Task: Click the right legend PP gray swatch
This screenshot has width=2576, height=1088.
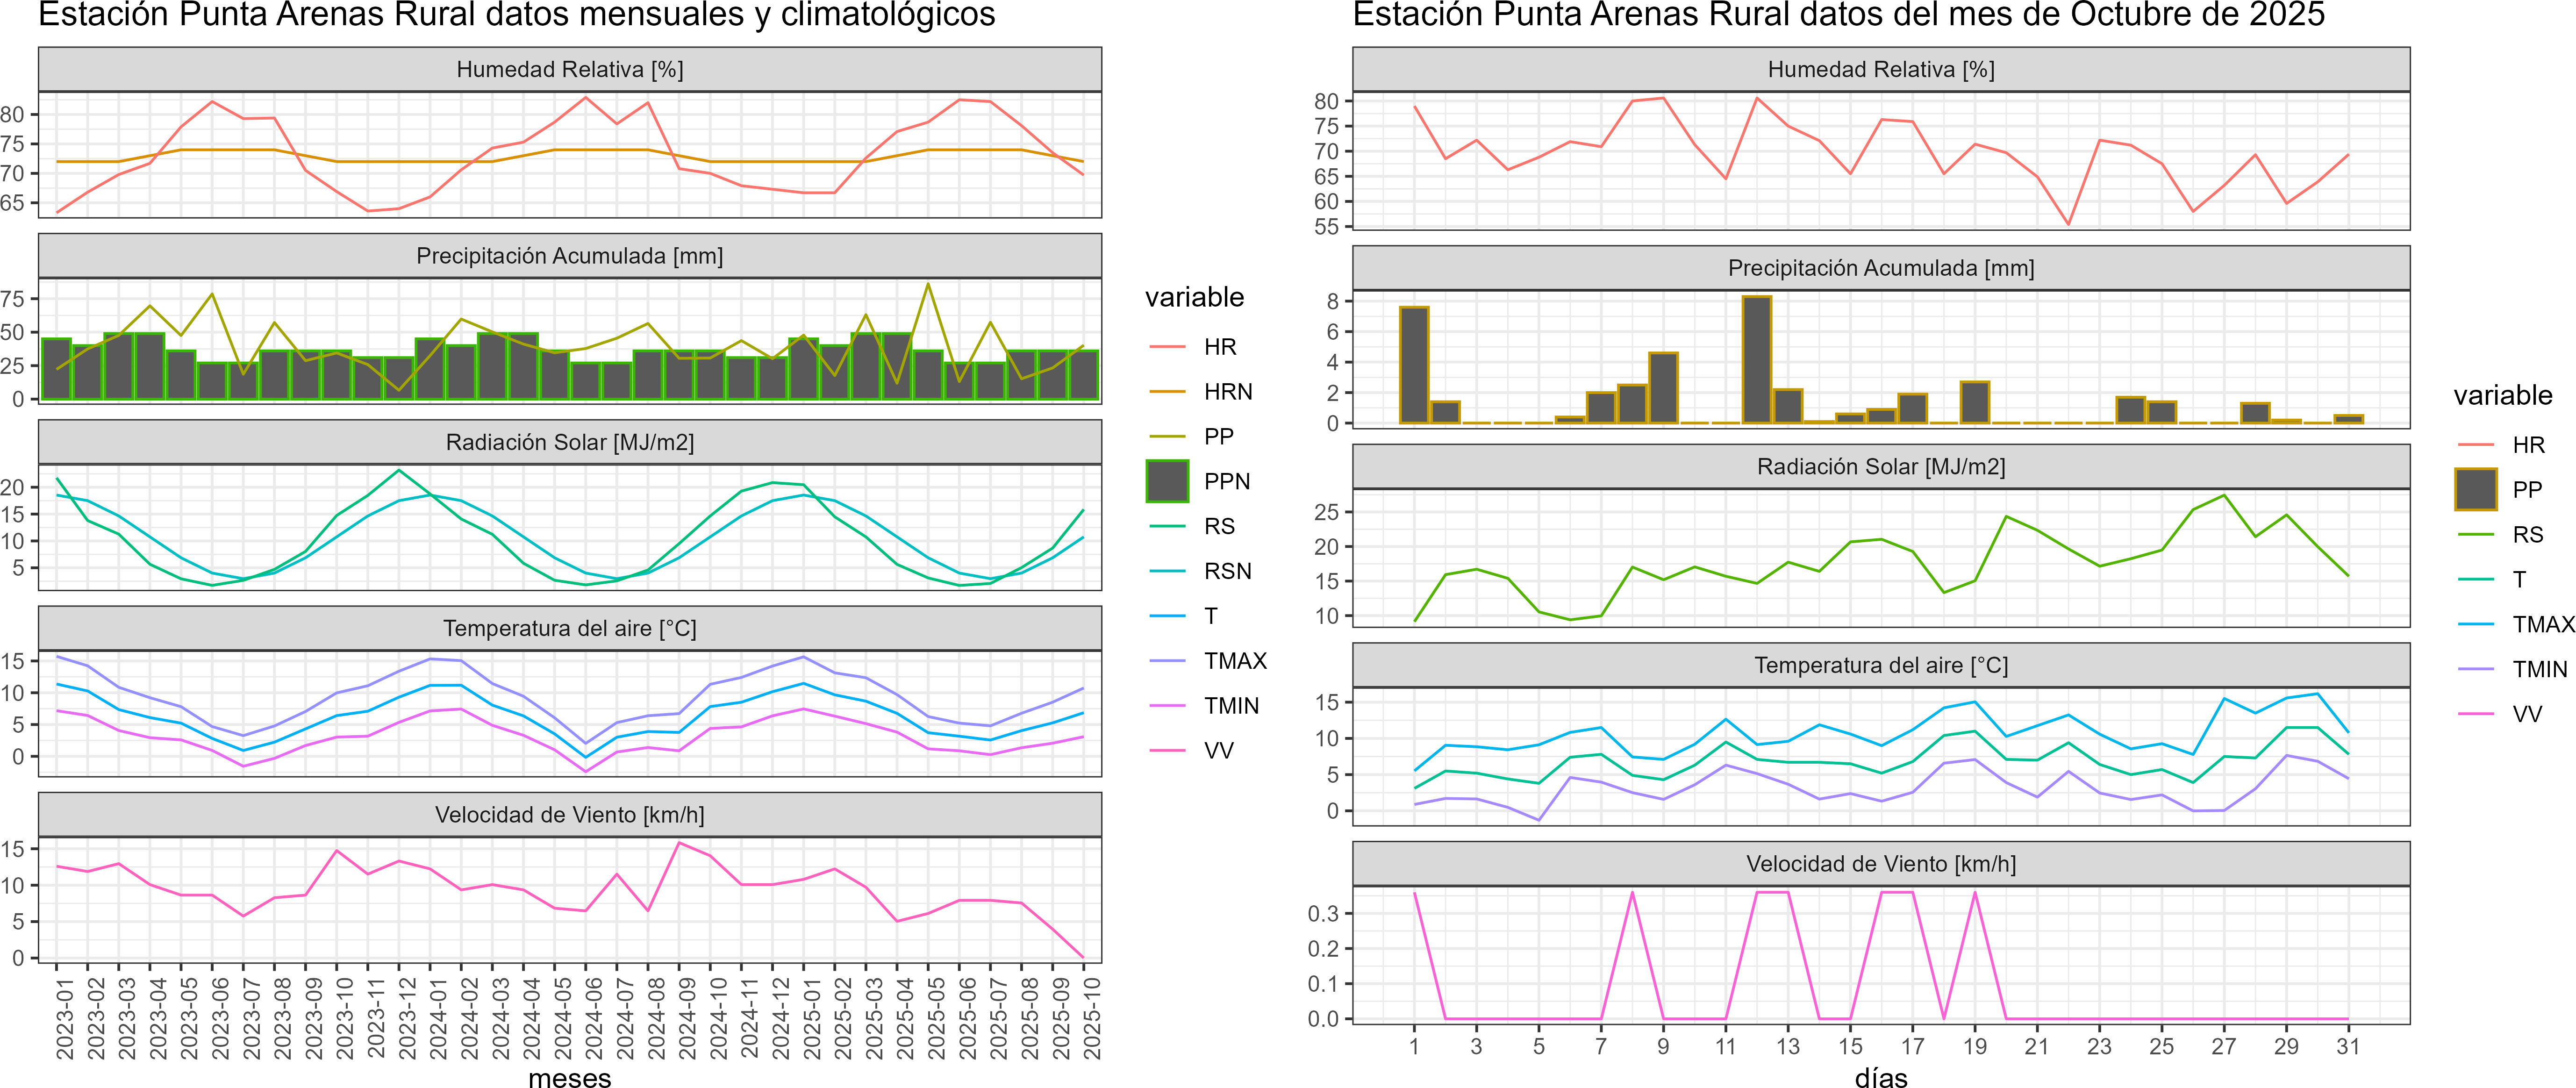Action: point(2475,489)
